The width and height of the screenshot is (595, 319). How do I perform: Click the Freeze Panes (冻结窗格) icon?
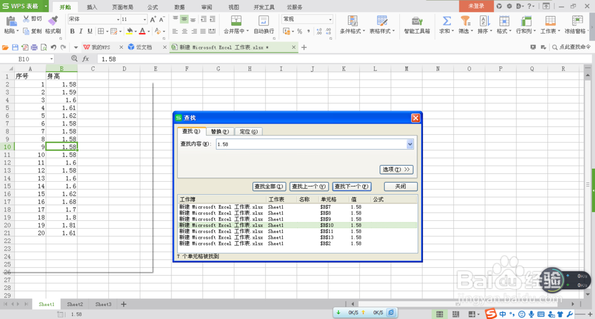[x=577, y=20]
